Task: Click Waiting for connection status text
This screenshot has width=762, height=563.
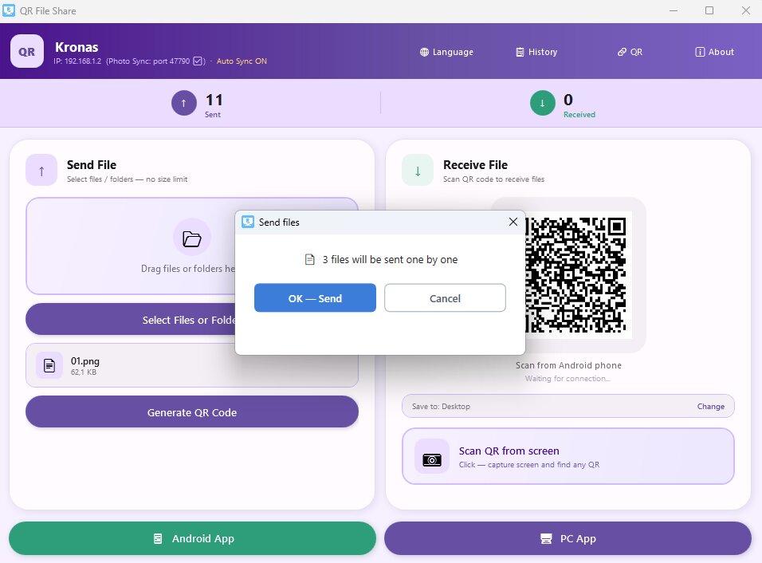Action: click(568, 378)
